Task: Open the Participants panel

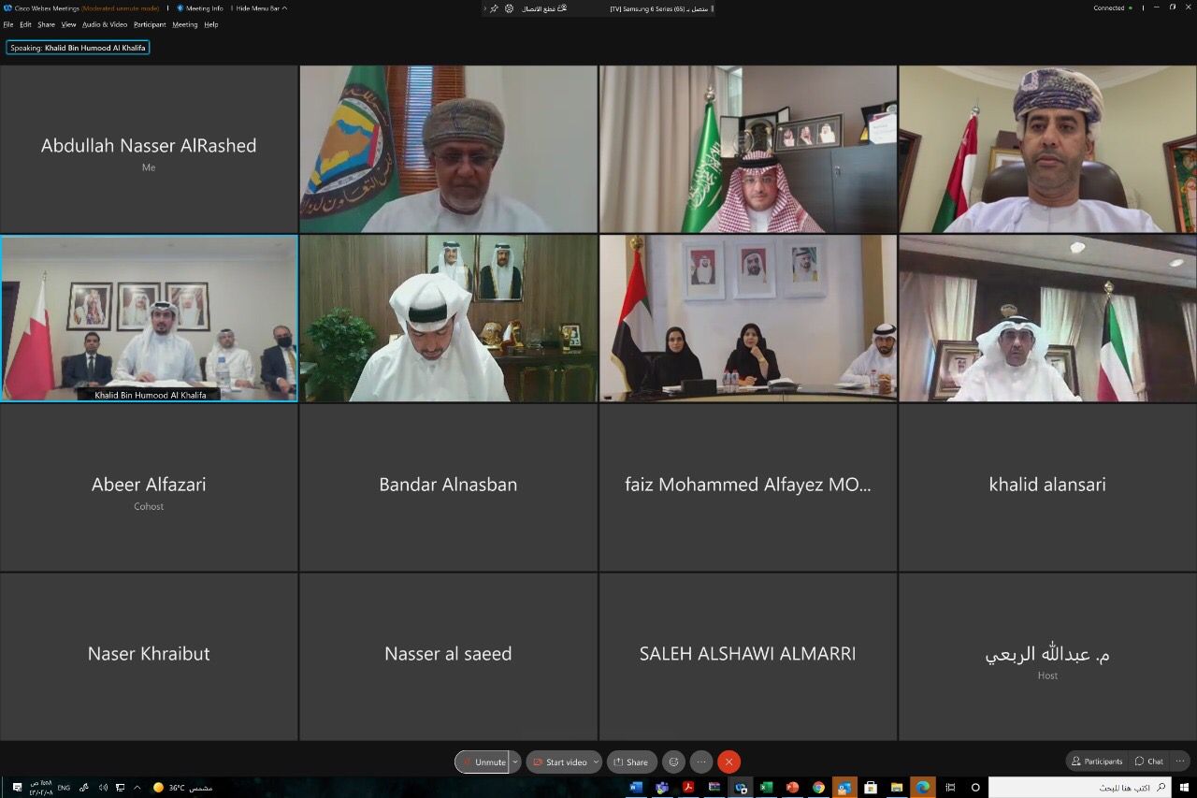Action: (1097, 762)
